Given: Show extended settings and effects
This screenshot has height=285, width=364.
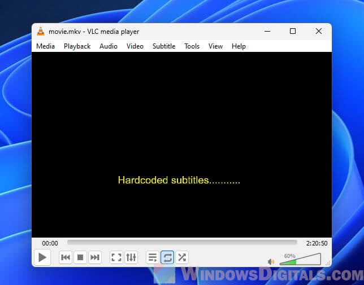Looking at the screenshot, I should pos(131,257).
